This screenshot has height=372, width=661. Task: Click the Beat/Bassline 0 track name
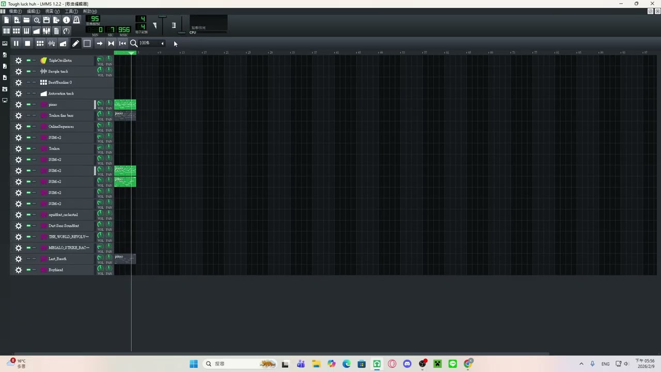coord(60,83)
